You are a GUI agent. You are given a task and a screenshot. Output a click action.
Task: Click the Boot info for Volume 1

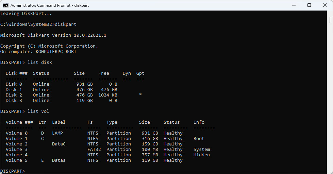click(x=199, y=138)
